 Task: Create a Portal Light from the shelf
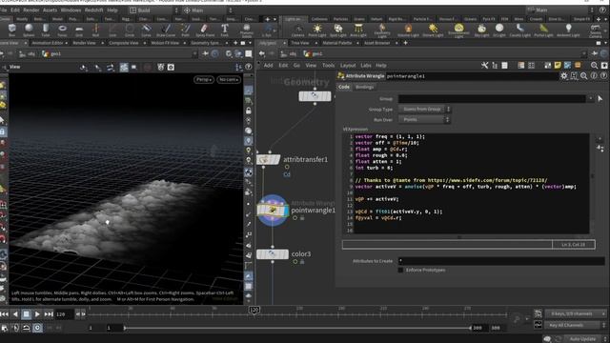click(543, 30)
